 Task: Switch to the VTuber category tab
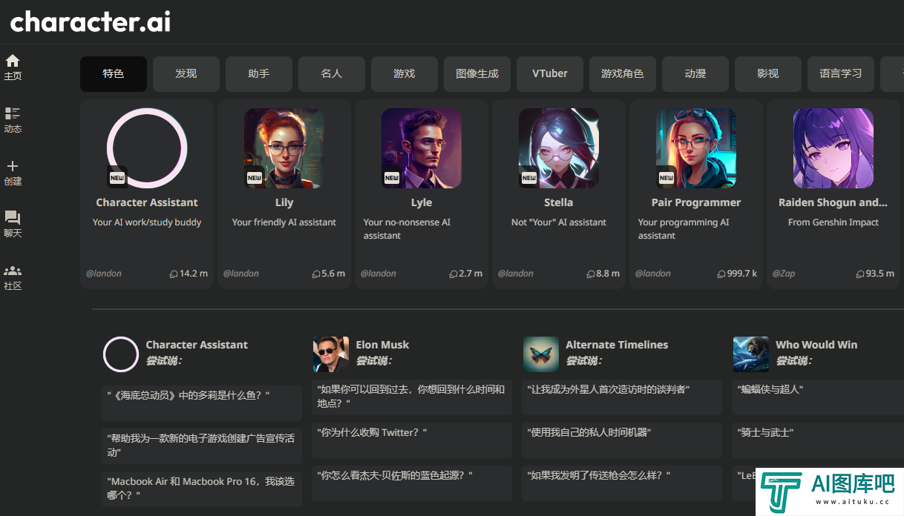550,74
